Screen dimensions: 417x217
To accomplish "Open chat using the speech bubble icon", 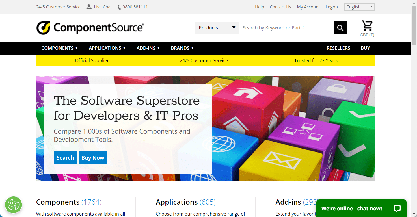I will click(x=397, y=209).
